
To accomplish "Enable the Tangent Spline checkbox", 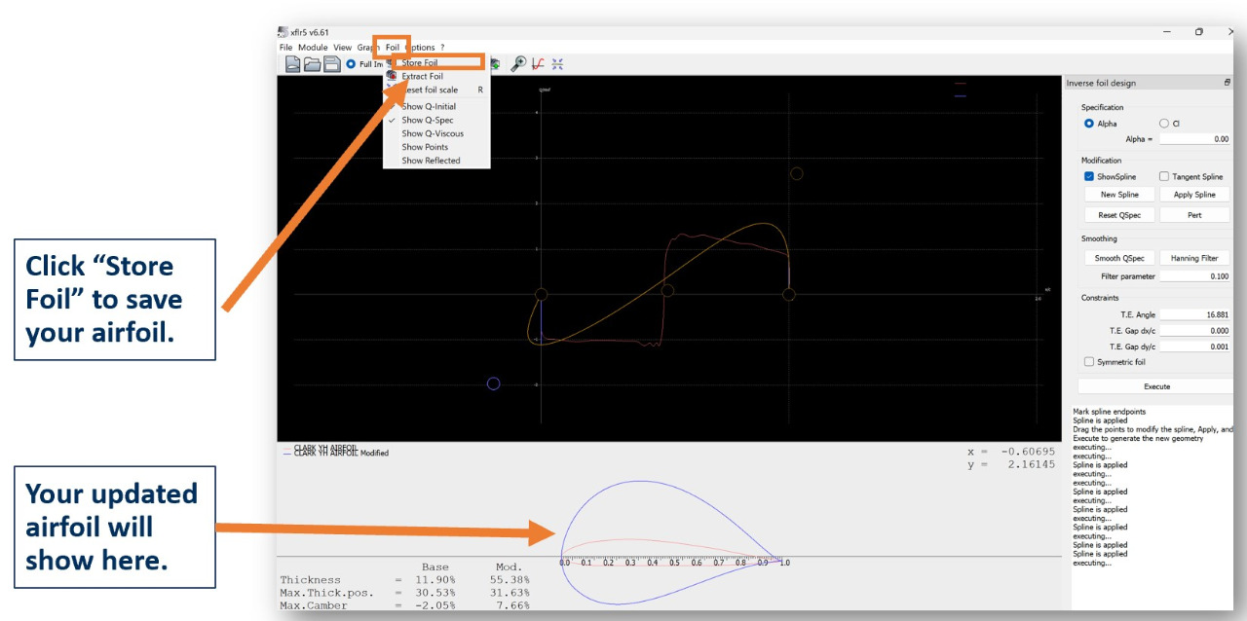I will 1164,177.
